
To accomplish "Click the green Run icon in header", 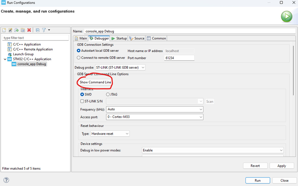I will coord(287,17).
